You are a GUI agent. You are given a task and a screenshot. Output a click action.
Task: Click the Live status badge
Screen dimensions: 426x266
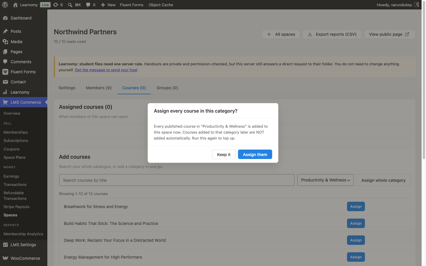(x=45, y=5)
